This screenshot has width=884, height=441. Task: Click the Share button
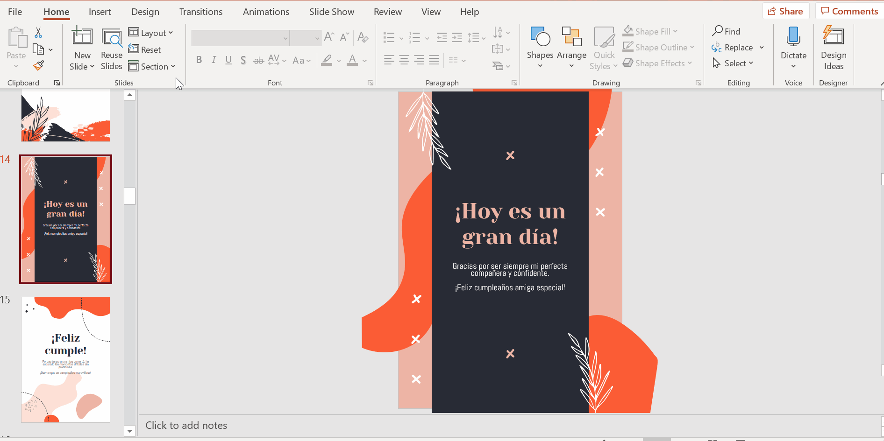point(785,11)
